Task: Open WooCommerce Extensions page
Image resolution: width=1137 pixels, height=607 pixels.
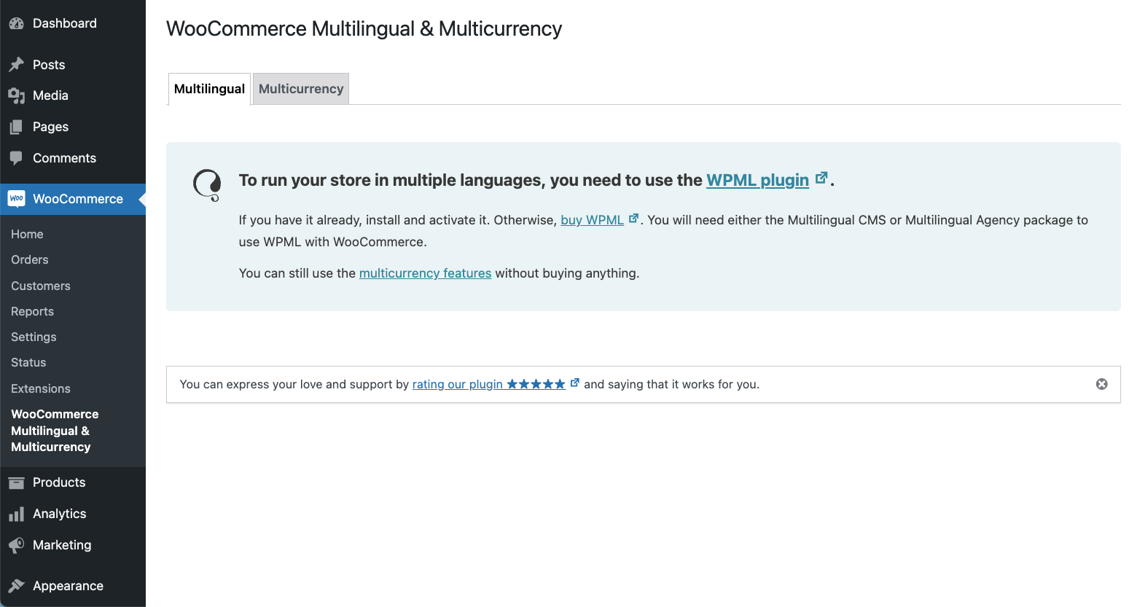Action: [41, 388]
